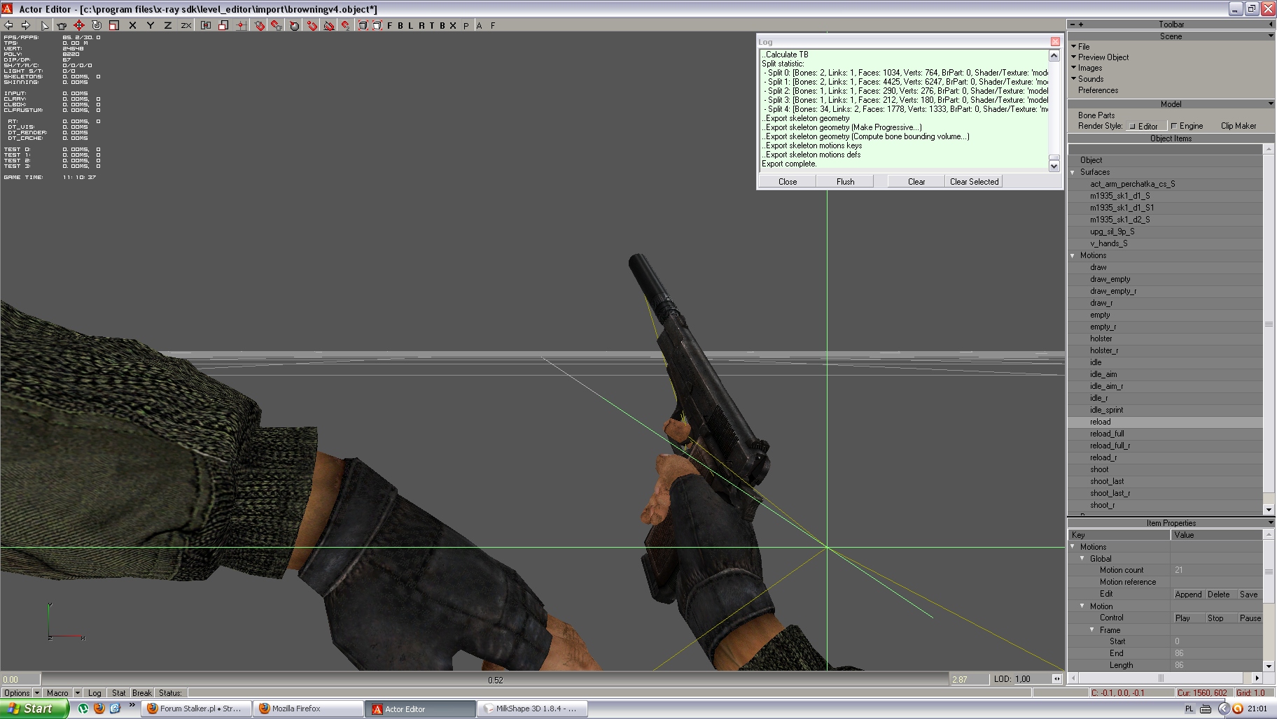
Task: Activate the Select cursor tool
Action: pyautogui.click(x=45, y=25)
